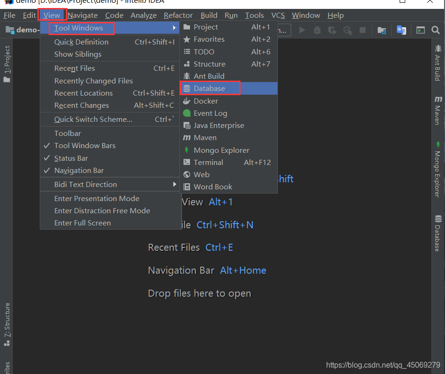Select Terminal in Tool Windows submenu

228,162
